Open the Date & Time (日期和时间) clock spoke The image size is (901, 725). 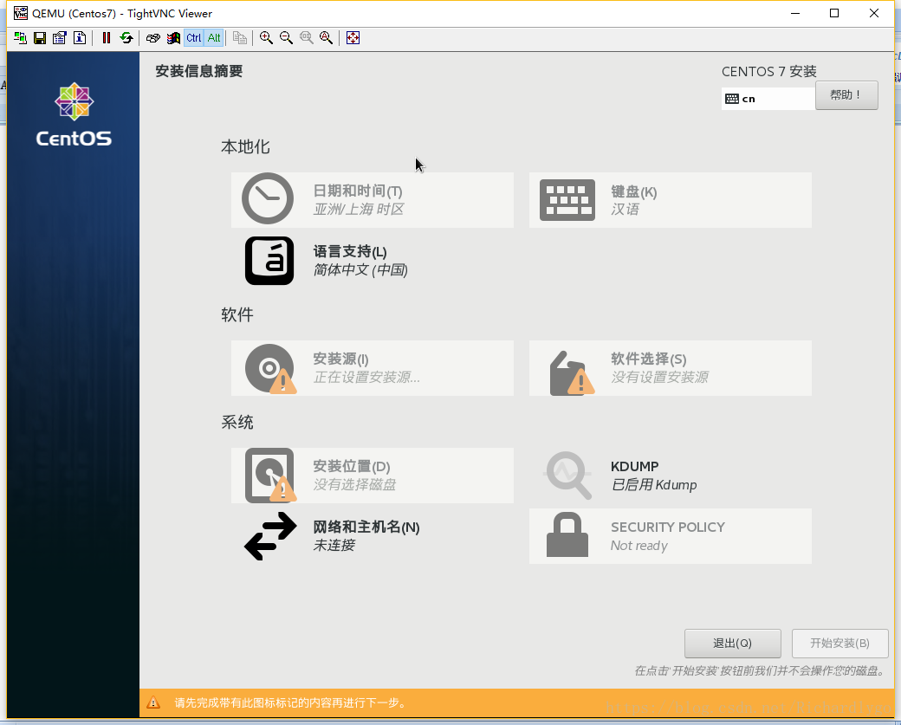(x=268, y=198)
